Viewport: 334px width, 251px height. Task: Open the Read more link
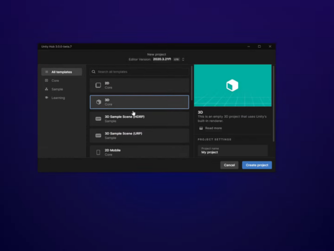[213, 128]
